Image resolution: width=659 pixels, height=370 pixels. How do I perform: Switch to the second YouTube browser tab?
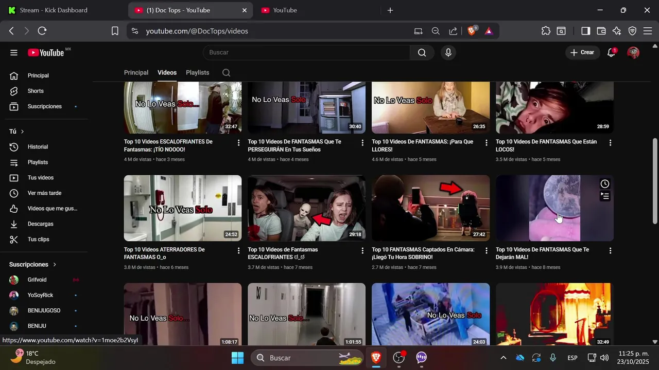[x=318, y=10]
